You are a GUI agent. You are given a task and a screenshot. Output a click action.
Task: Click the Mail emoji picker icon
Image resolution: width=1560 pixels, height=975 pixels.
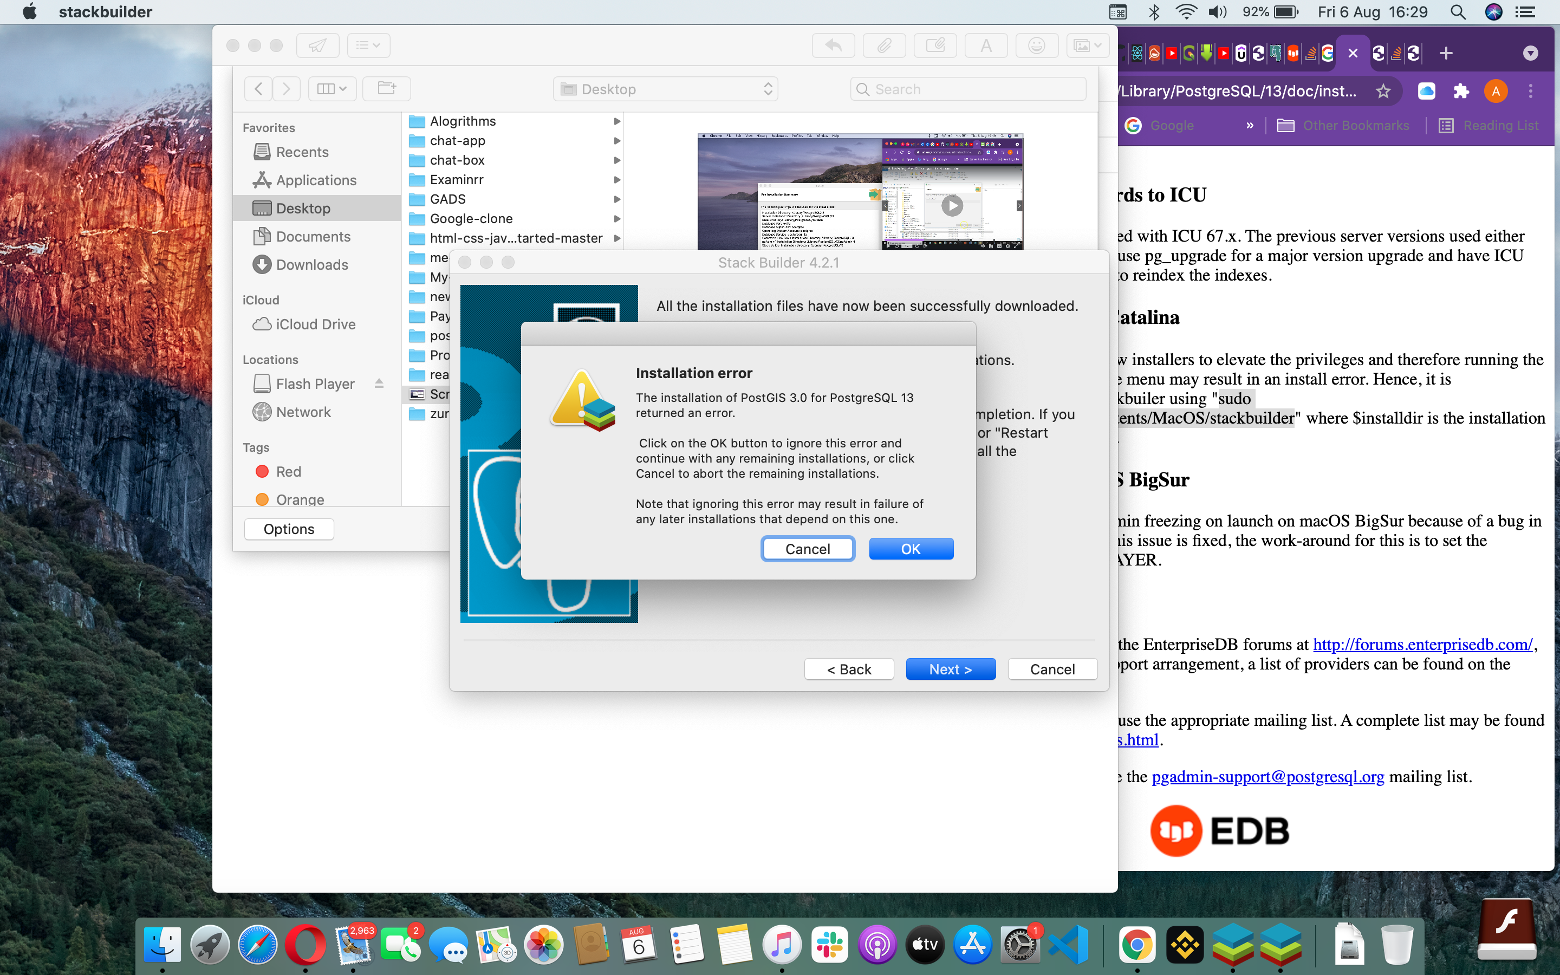pyautogui.click(x=1037, y=45)
